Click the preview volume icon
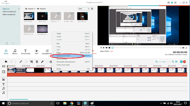This screenshot has width=190, height=106. coord(186,48)
